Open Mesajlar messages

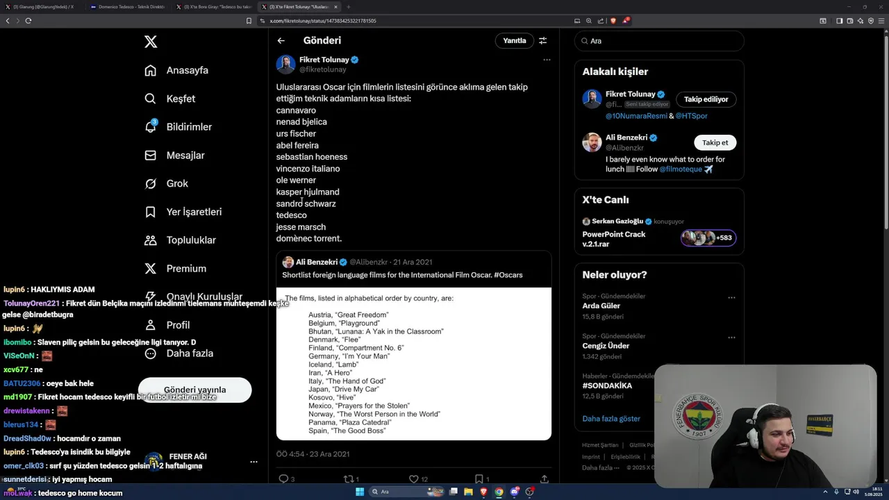174,156
